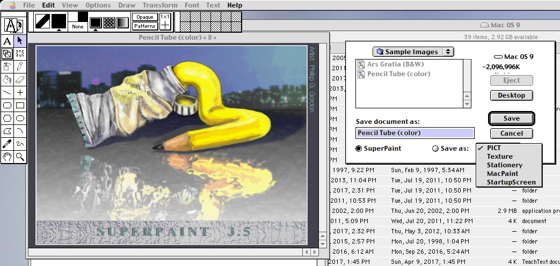Viewport: 560px width, 266px height.
Task: Select the SuperPaint format radio button
Action: click(359, 149)
